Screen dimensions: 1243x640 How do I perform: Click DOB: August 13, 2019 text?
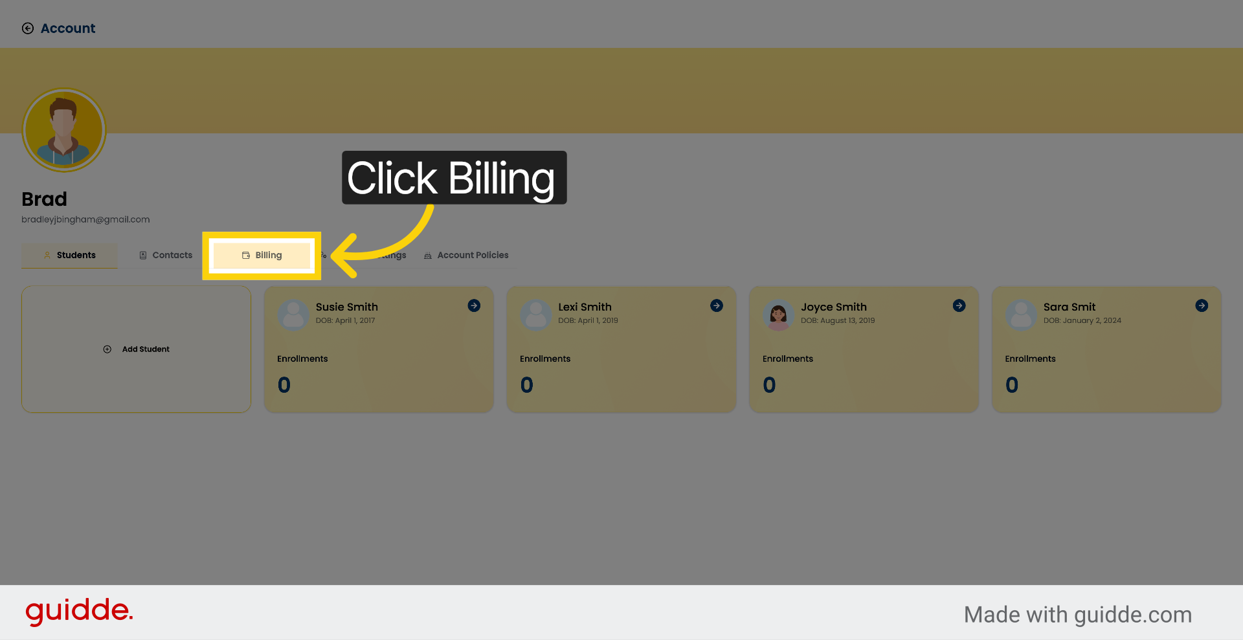pos(838,320)
